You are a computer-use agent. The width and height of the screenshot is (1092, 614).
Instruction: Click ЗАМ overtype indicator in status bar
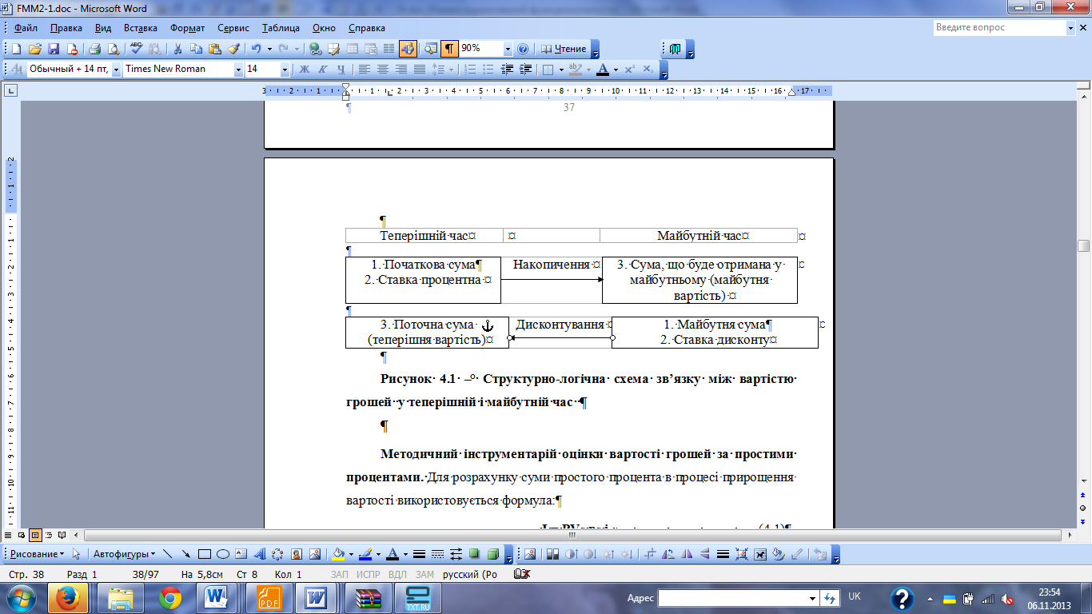(424, 575)
